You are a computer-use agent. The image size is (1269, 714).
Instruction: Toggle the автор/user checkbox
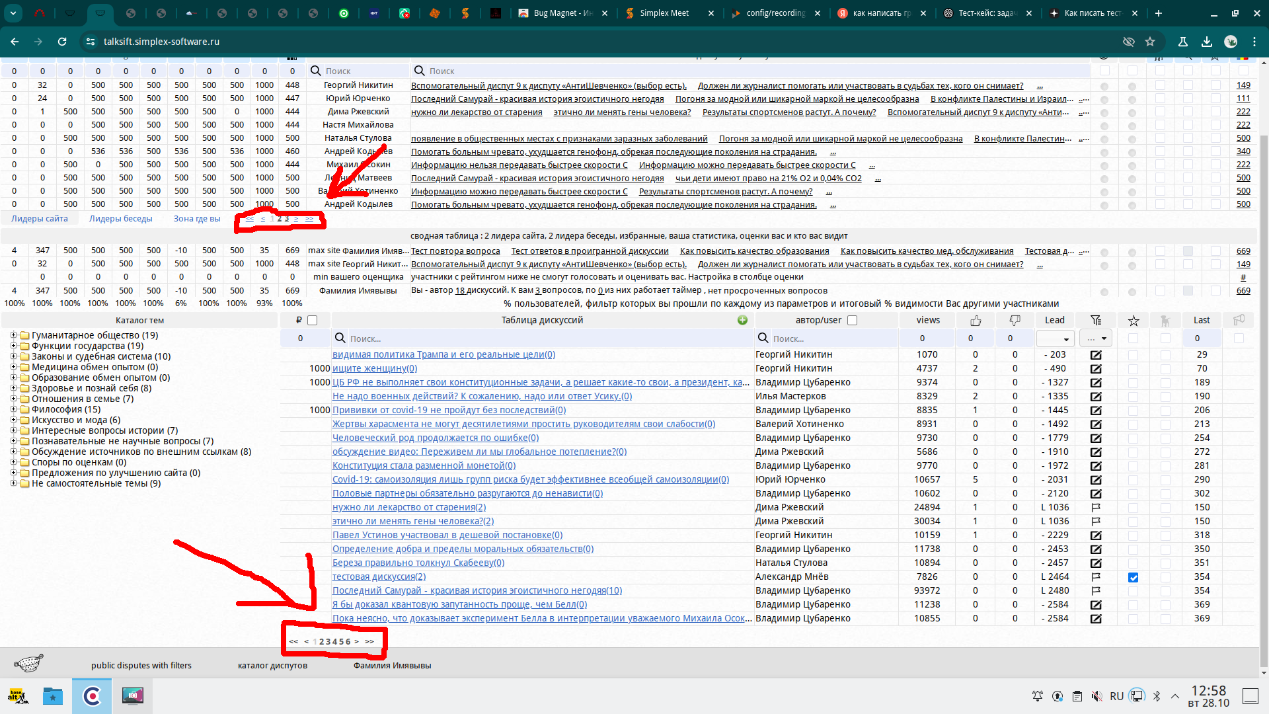[853, 321]
